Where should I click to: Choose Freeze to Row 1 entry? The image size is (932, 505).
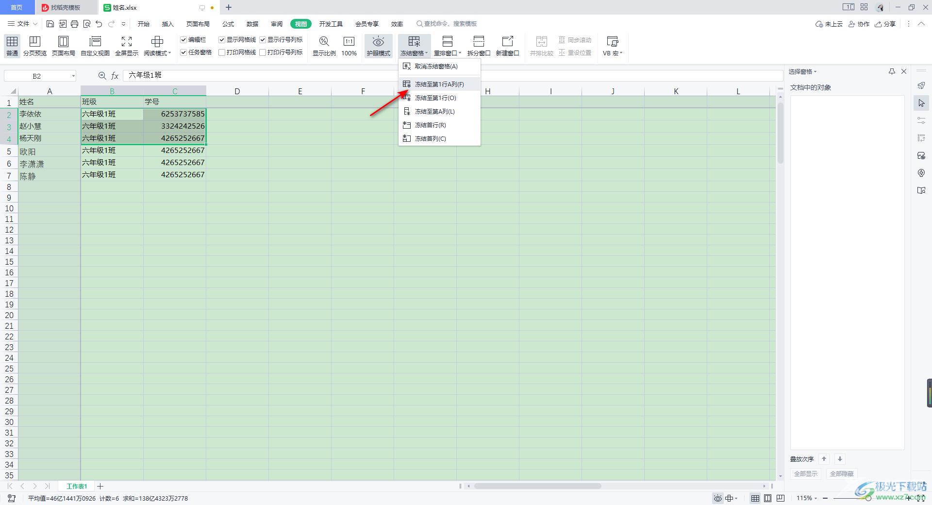pyautogui.click(x=439, y=98)
